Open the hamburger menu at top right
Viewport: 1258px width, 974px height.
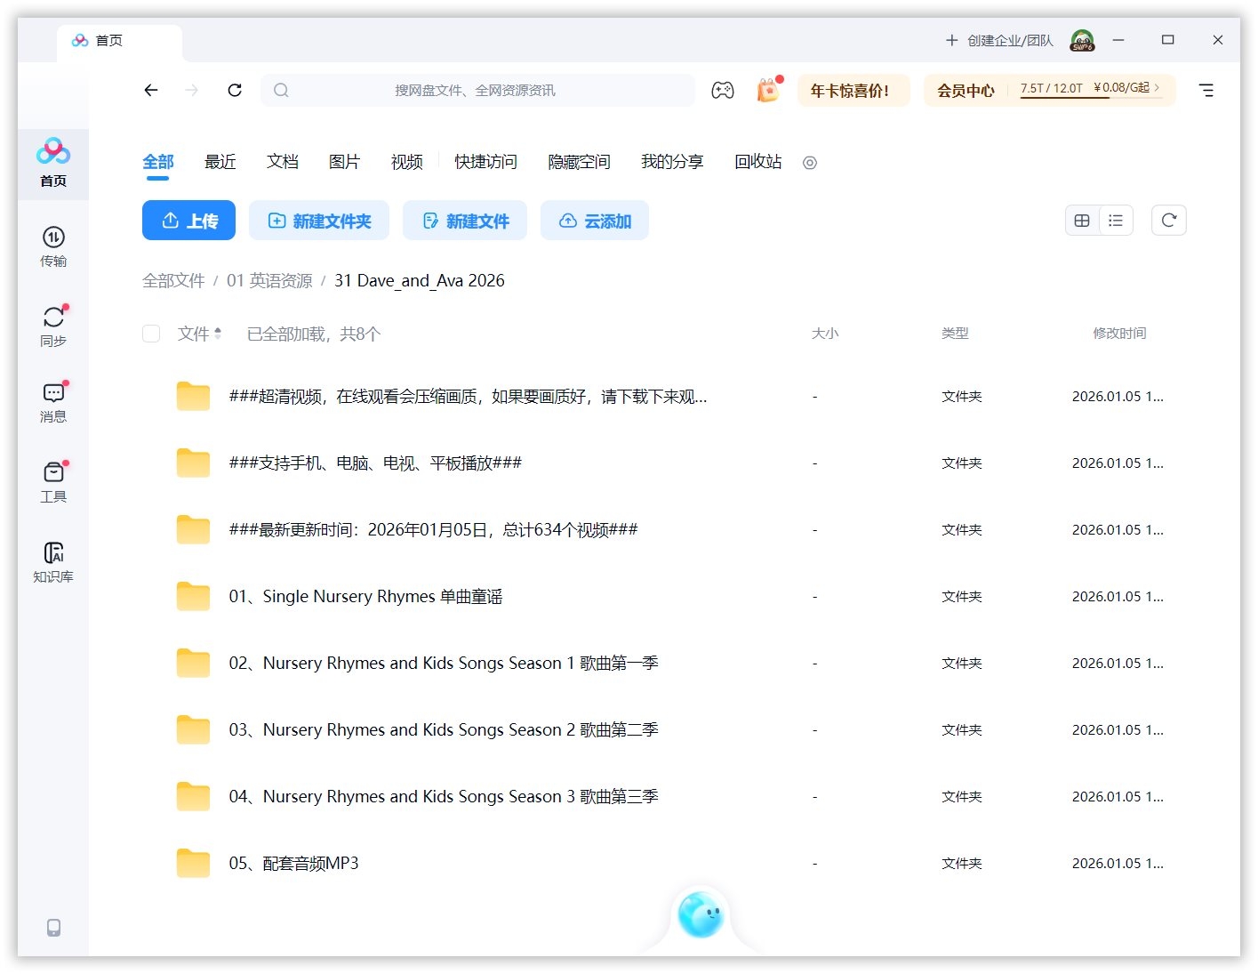(x=1206, y=90)
